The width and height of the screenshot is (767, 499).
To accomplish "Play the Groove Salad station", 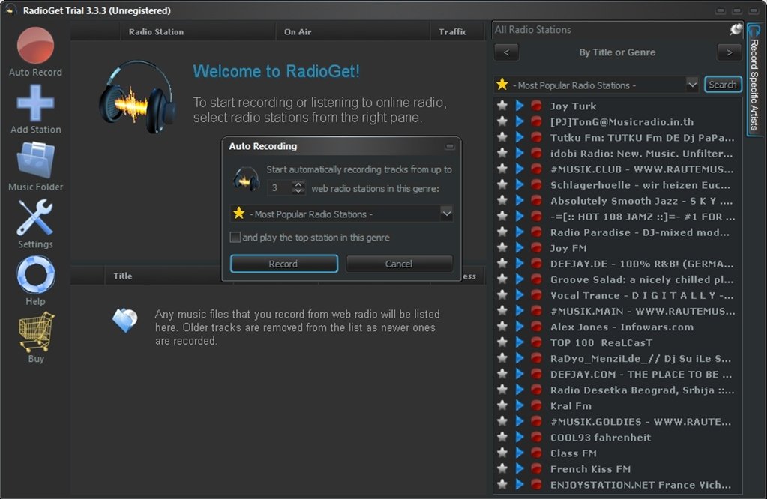I will coord(520,279).
